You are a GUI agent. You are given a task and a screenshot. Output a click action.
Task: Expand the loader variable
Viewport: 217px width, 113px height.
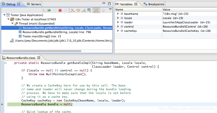pyautogui.click(x=118, y=22)
